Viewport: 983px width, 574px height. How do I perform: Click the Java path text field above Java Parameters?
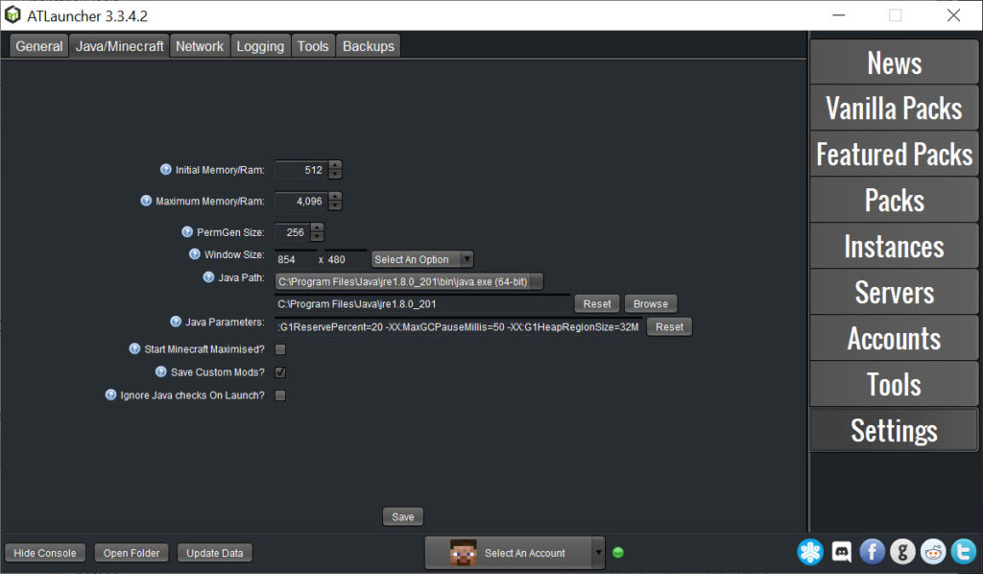point(422,304)
